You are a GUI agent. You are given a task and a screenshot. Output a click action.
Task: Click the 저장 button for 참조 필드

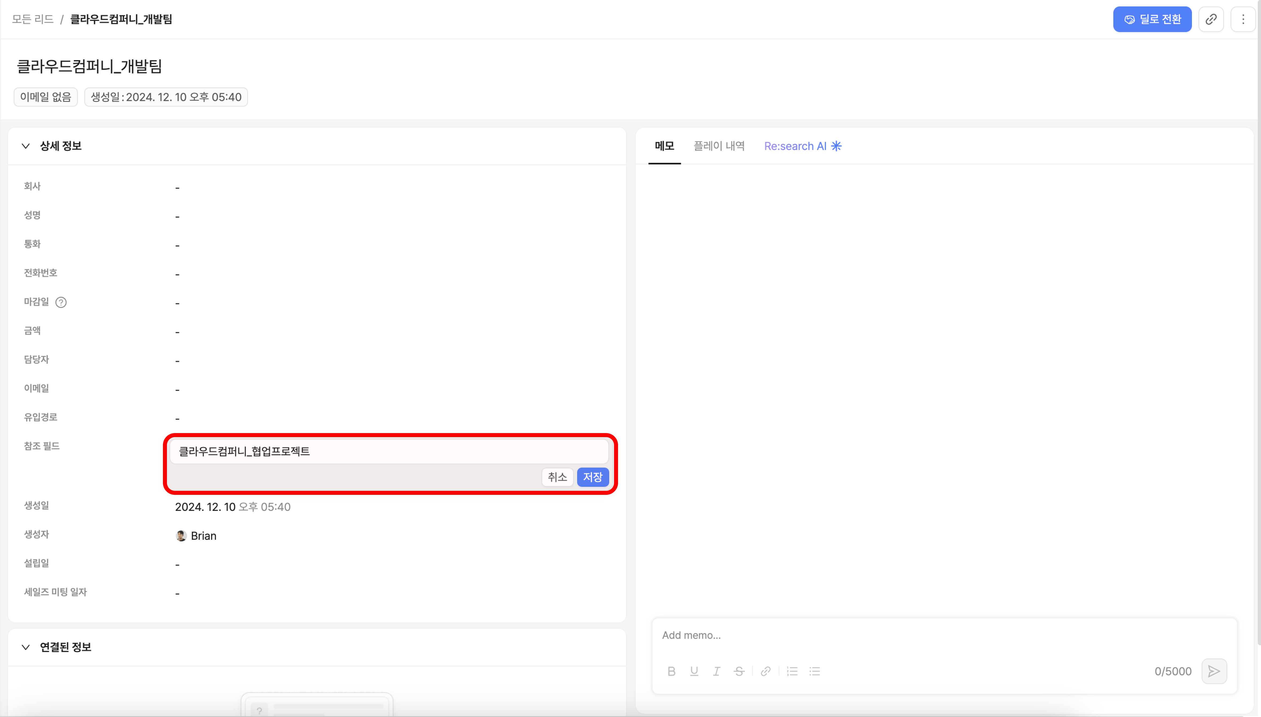pos(592,477)
